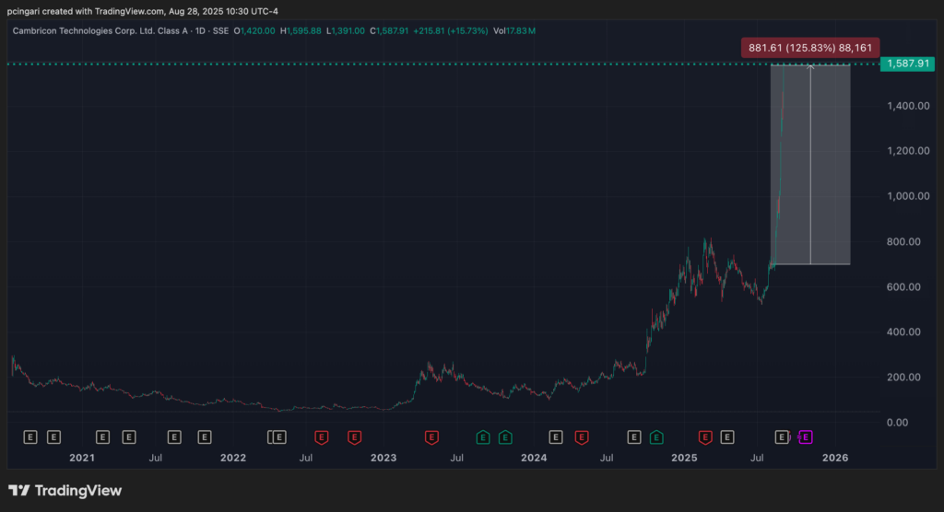Click the Jul label between 2021 and 2022
This screenshot has height=512, width=944.
pyautogui.click(x=155, y=458)
